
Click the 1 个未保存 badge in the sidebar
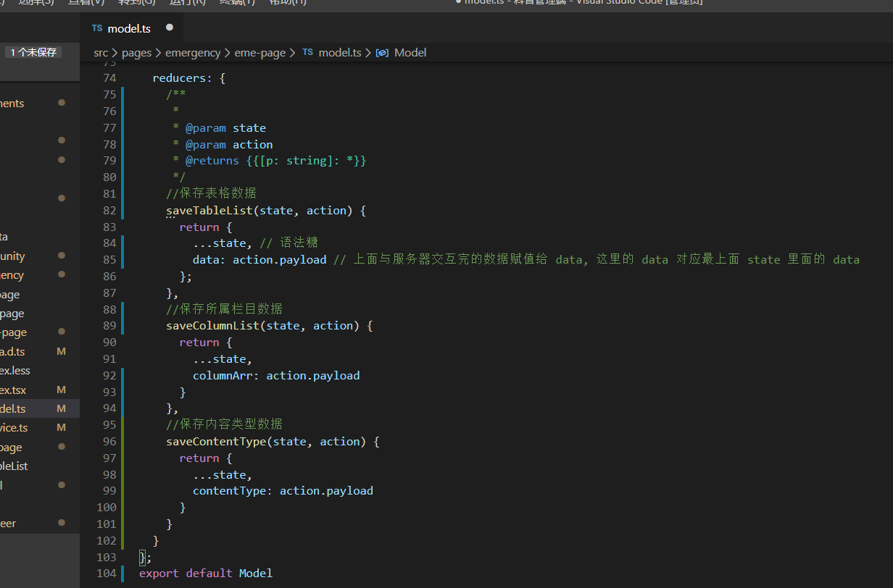33,51
